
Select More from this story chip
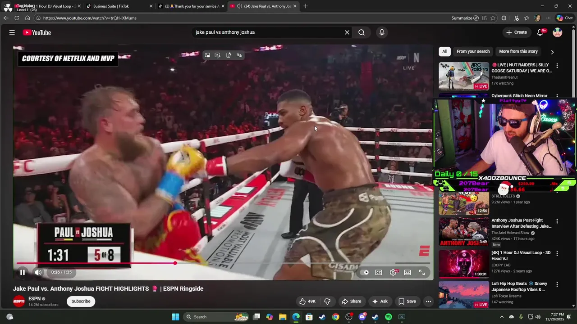[518, 51]
